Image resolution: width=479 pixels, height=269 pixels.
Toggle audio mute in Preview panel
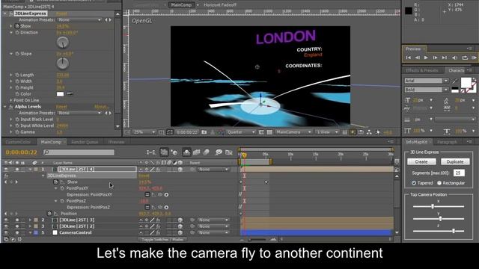click(x=454, y=58)
